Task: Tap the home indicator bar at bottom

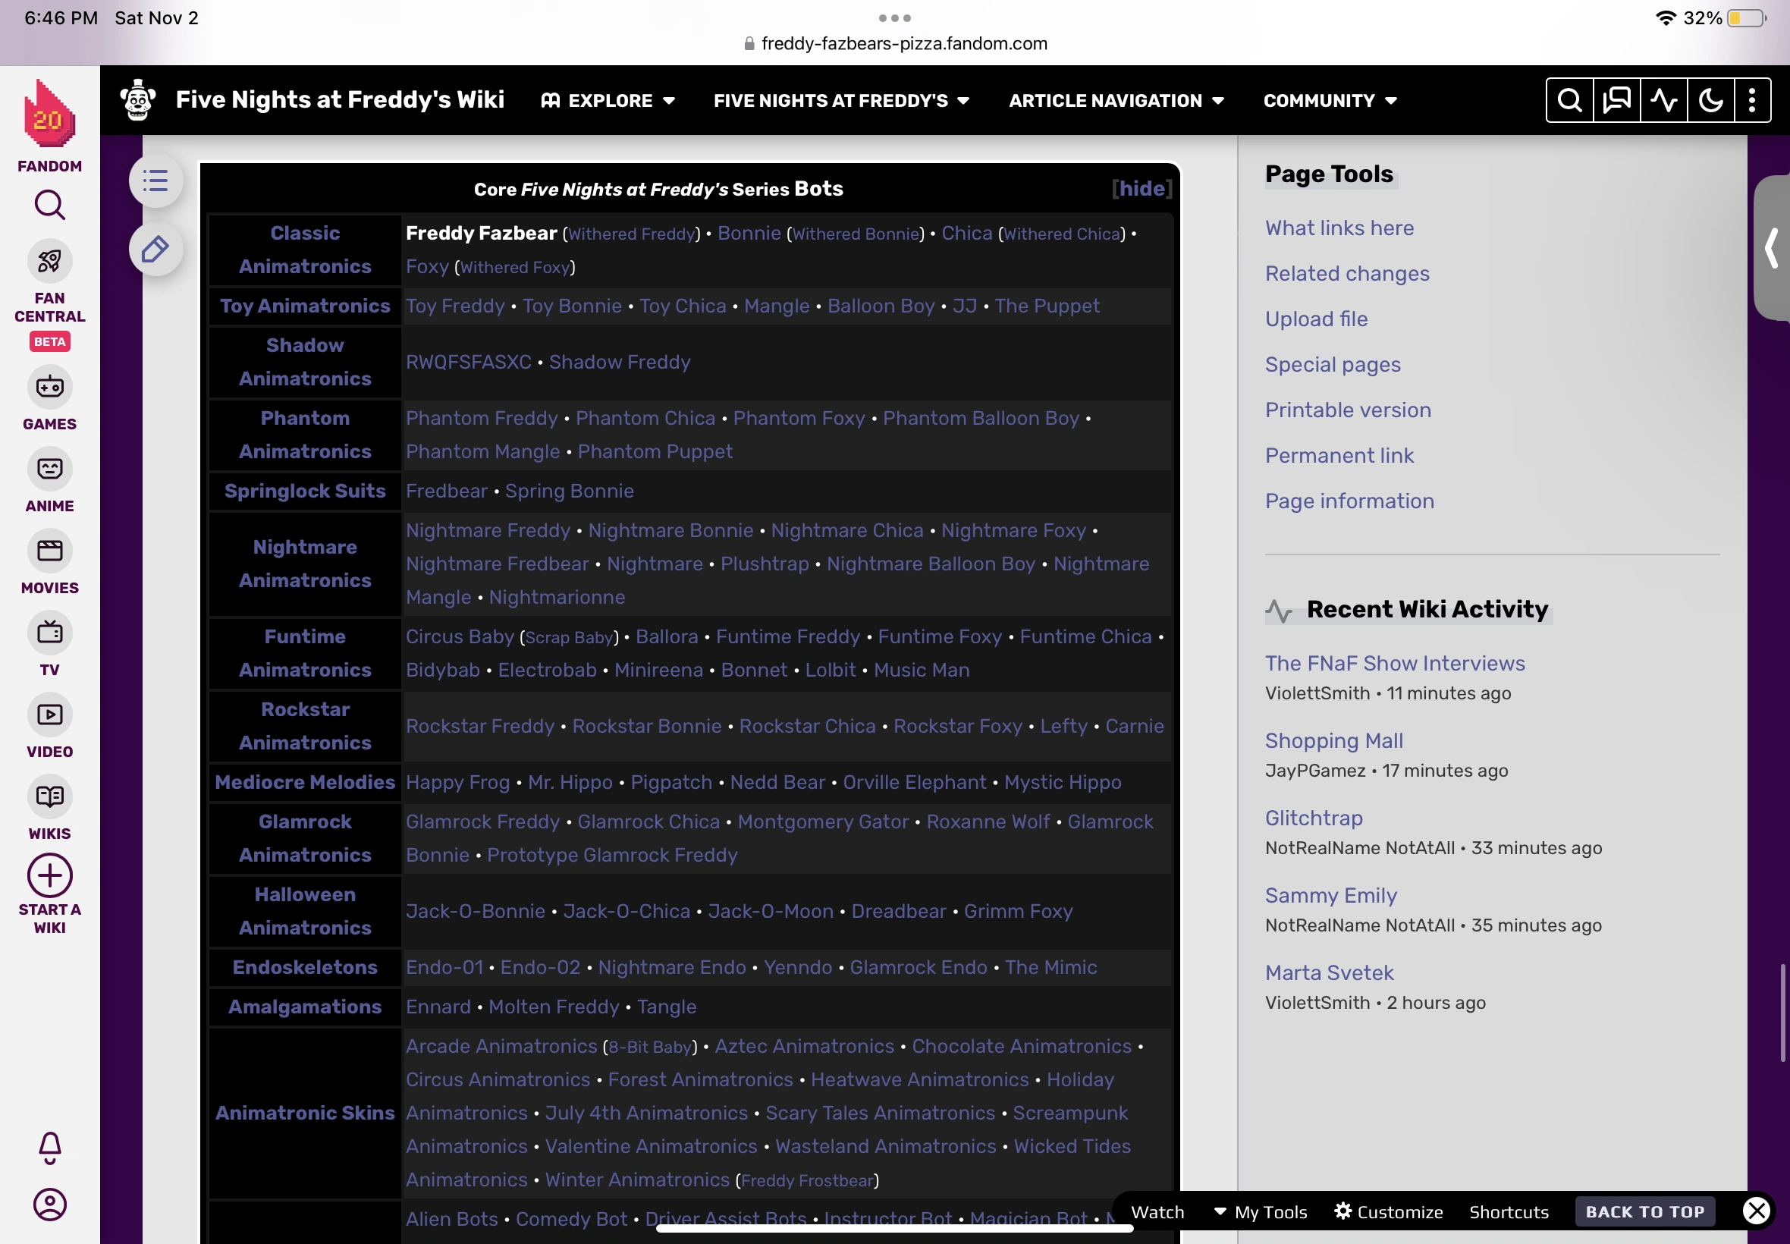Action: pyautogui.click(x=894, y=1228)
